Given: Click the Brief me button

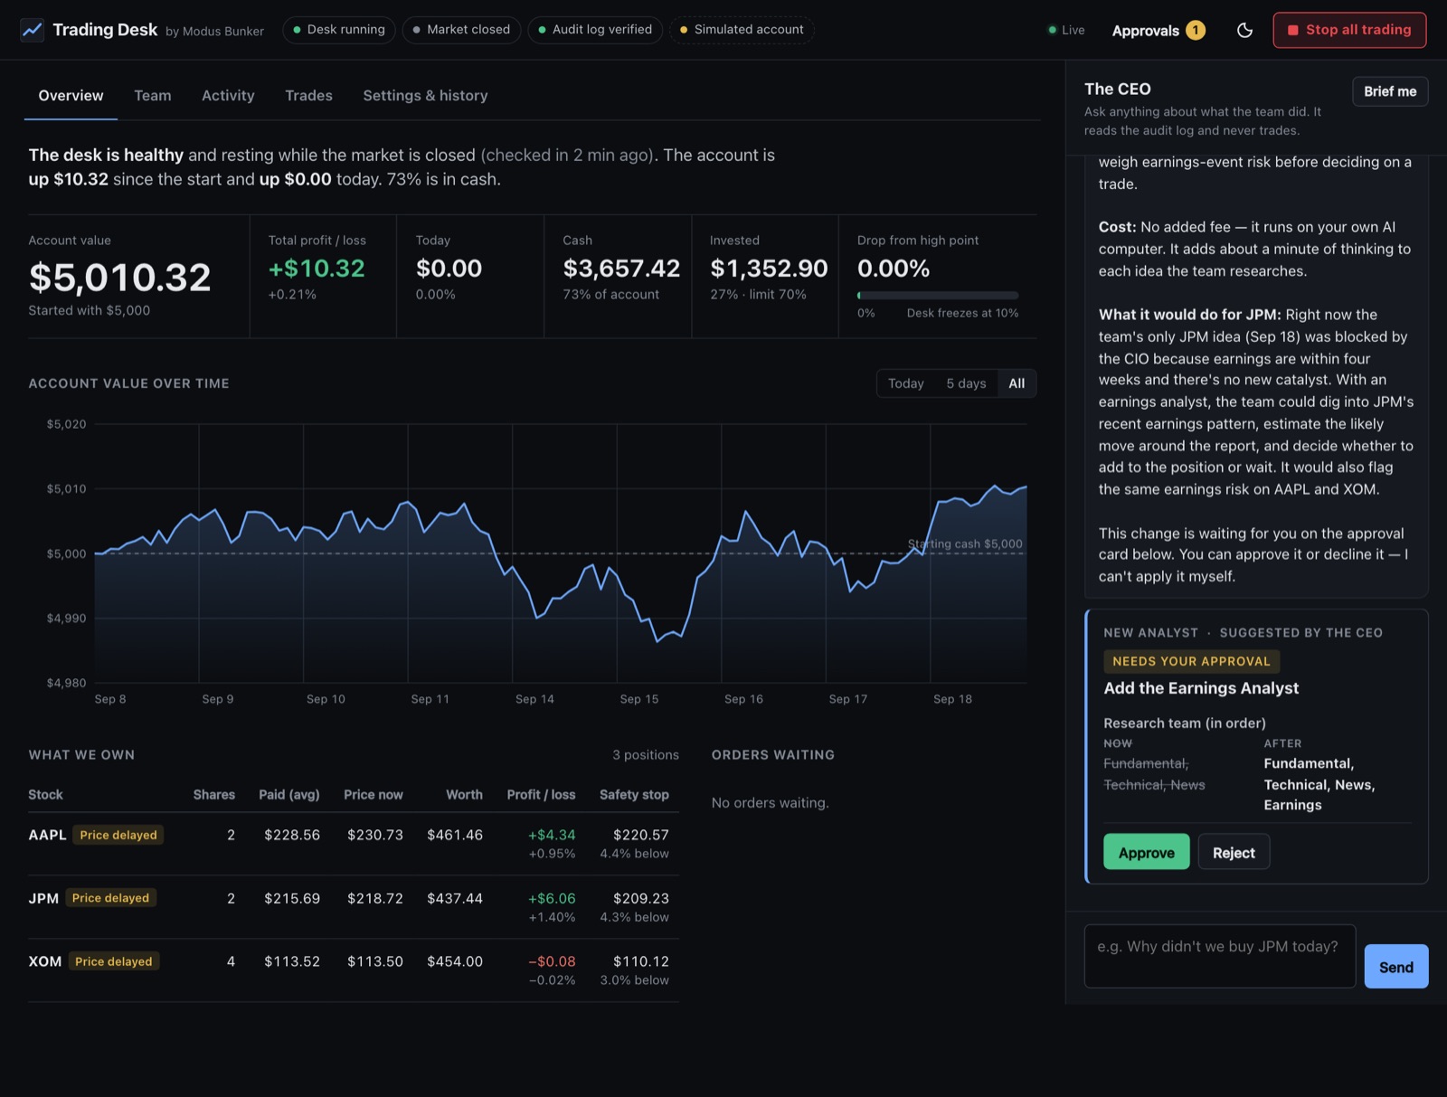Looking at the screenshot, I should (1390, 91).
